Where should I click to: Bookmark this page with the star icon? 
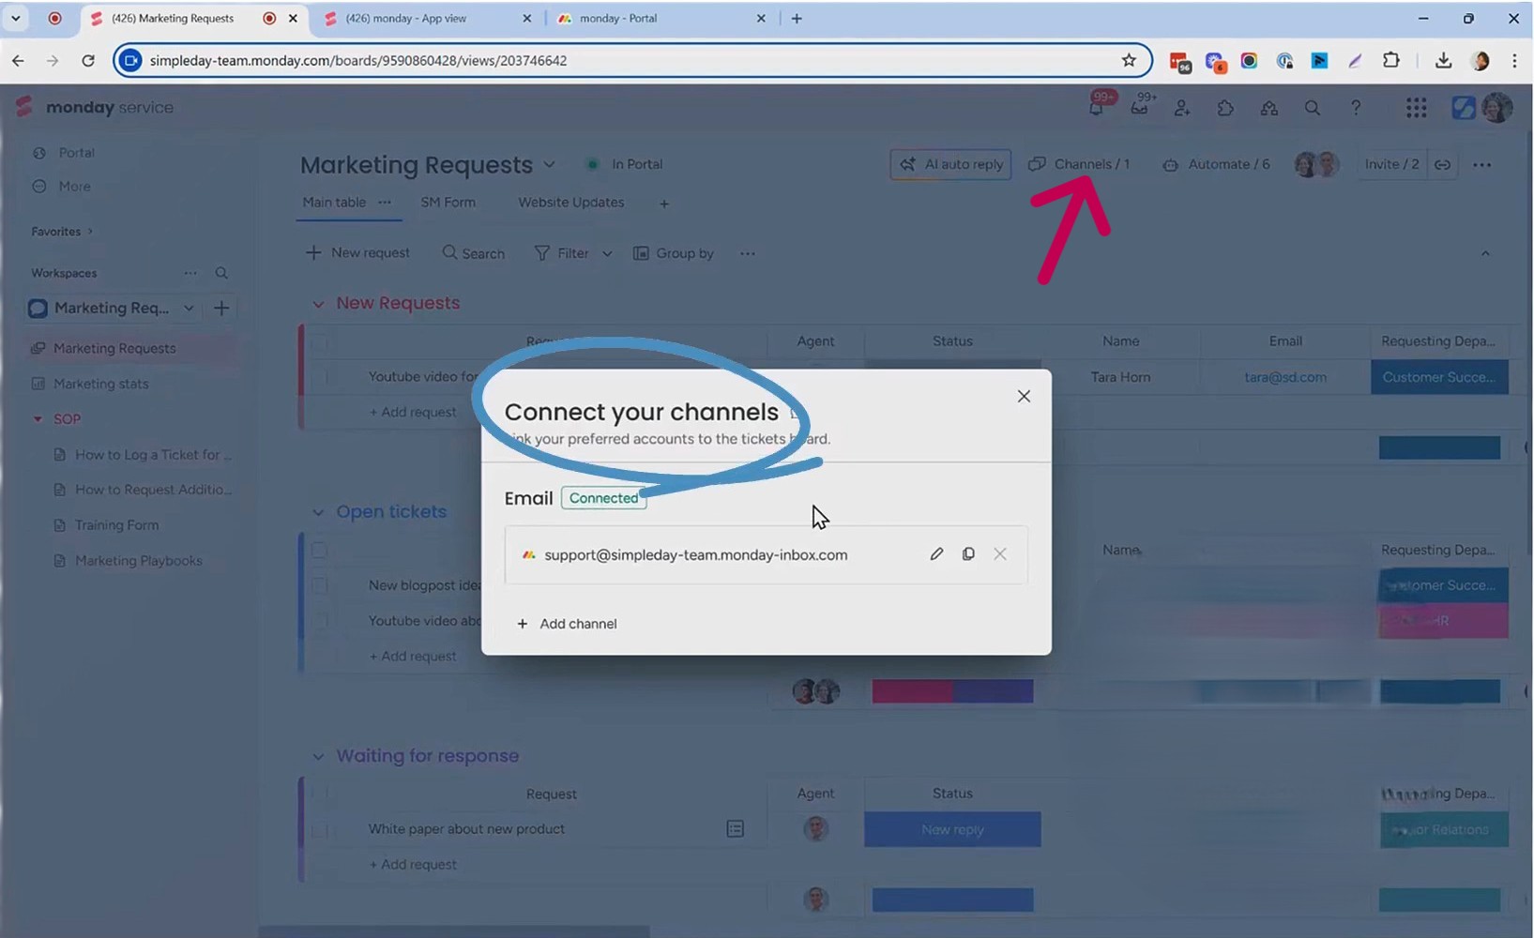tap(1129, 61)
